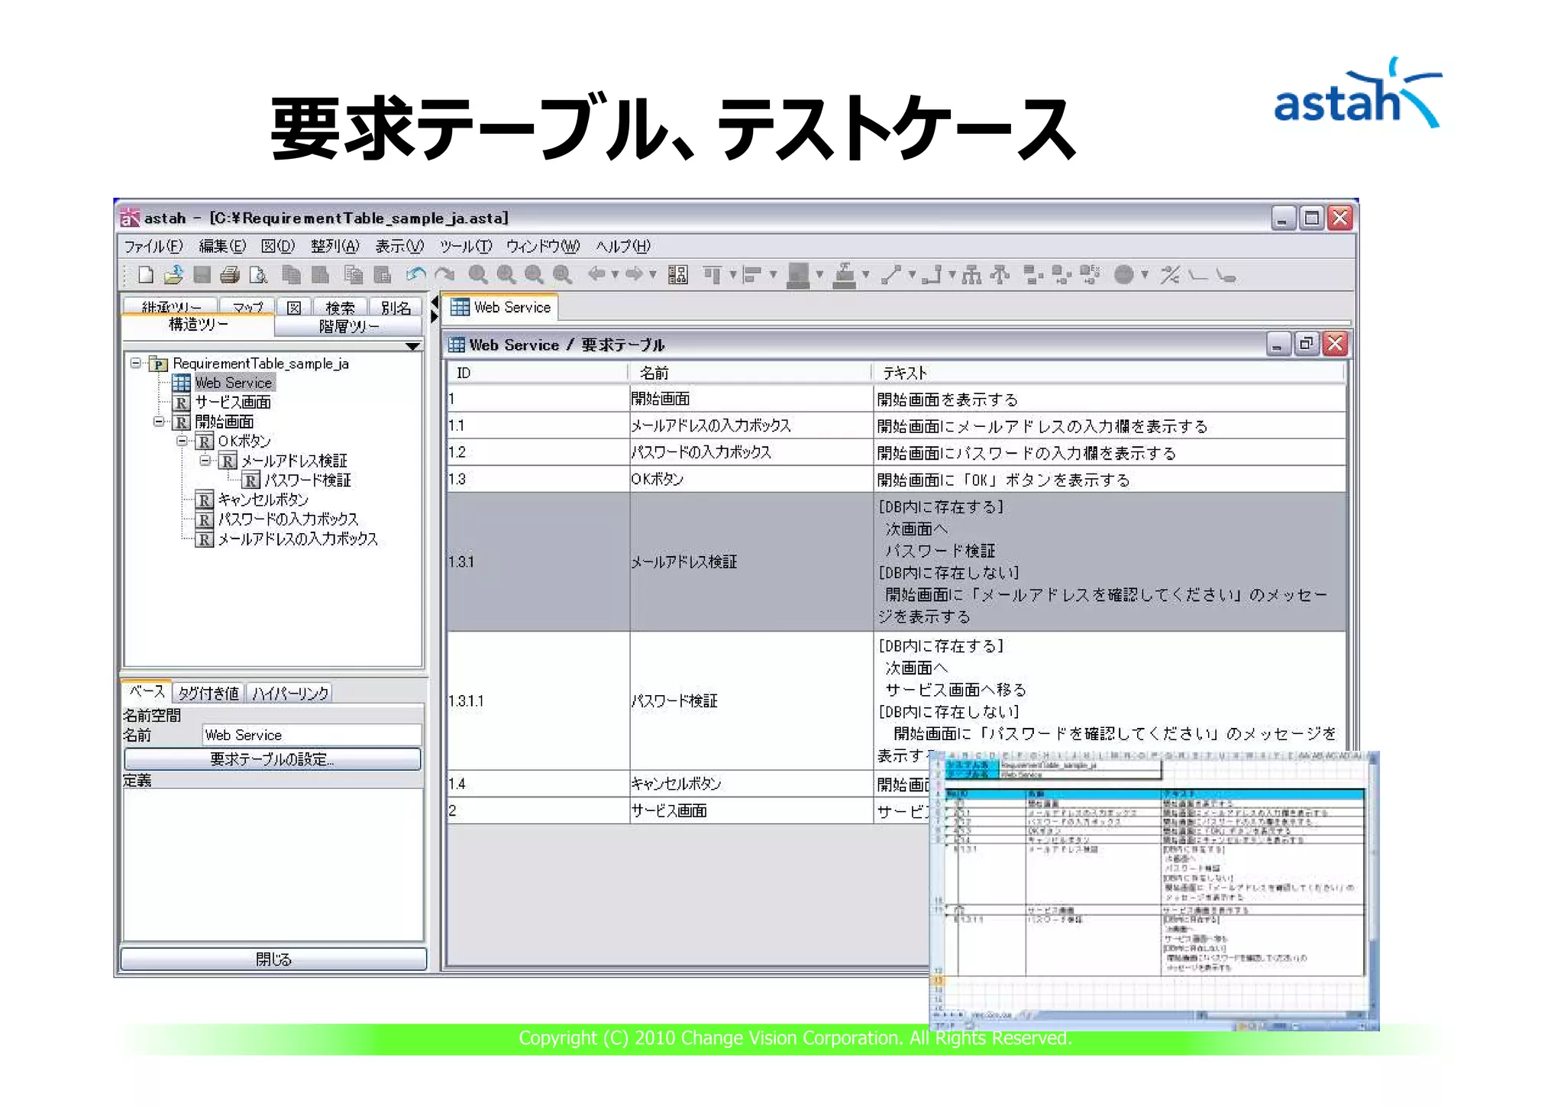Screen dimensions: 1564x1106
Task: Click the Open file folder icon
Action: click(x=174, y=275)
